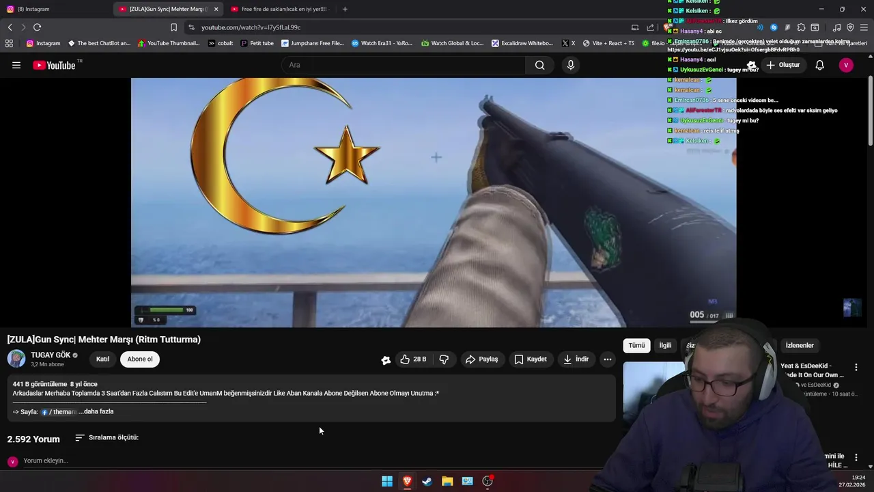Open the Yeat & EsDeeKid recommended video
The height and width of the screenshot is (492, 874).
(813, 370)
